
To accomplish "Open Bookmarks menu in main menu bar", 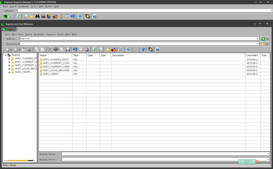I will coord(24,6).
